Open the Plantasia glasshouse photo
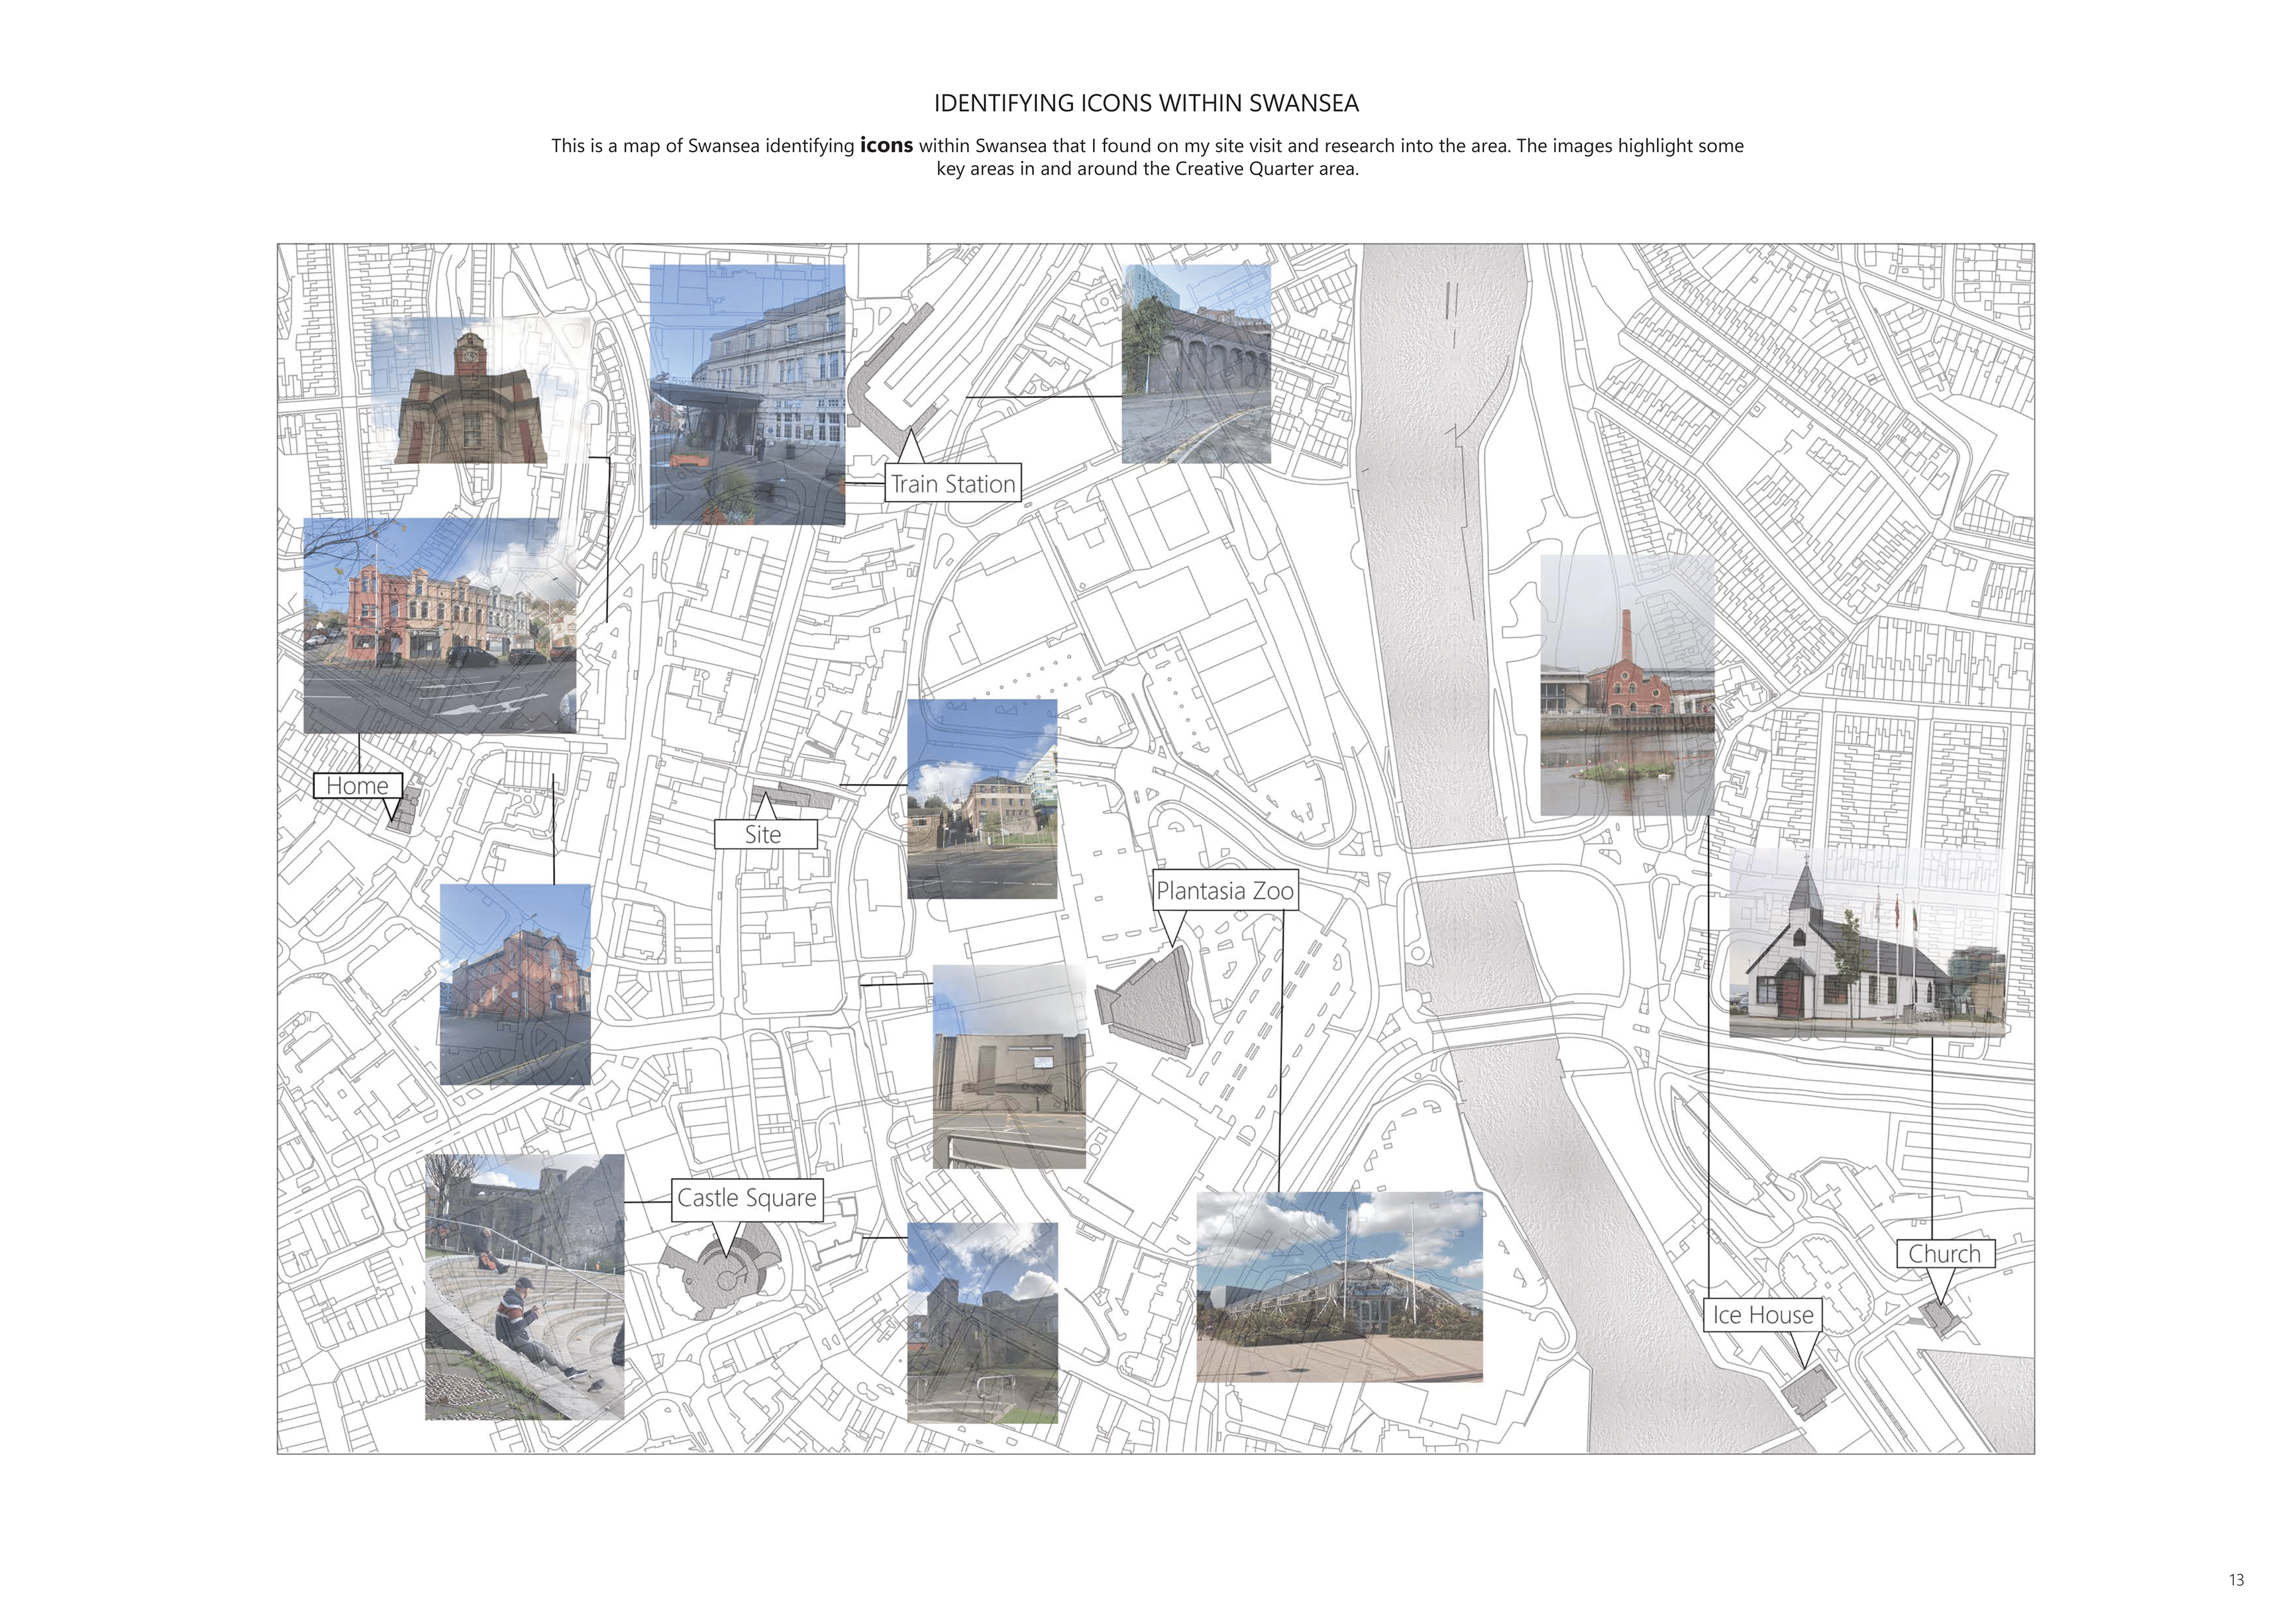 [x=1339, y=1286]
